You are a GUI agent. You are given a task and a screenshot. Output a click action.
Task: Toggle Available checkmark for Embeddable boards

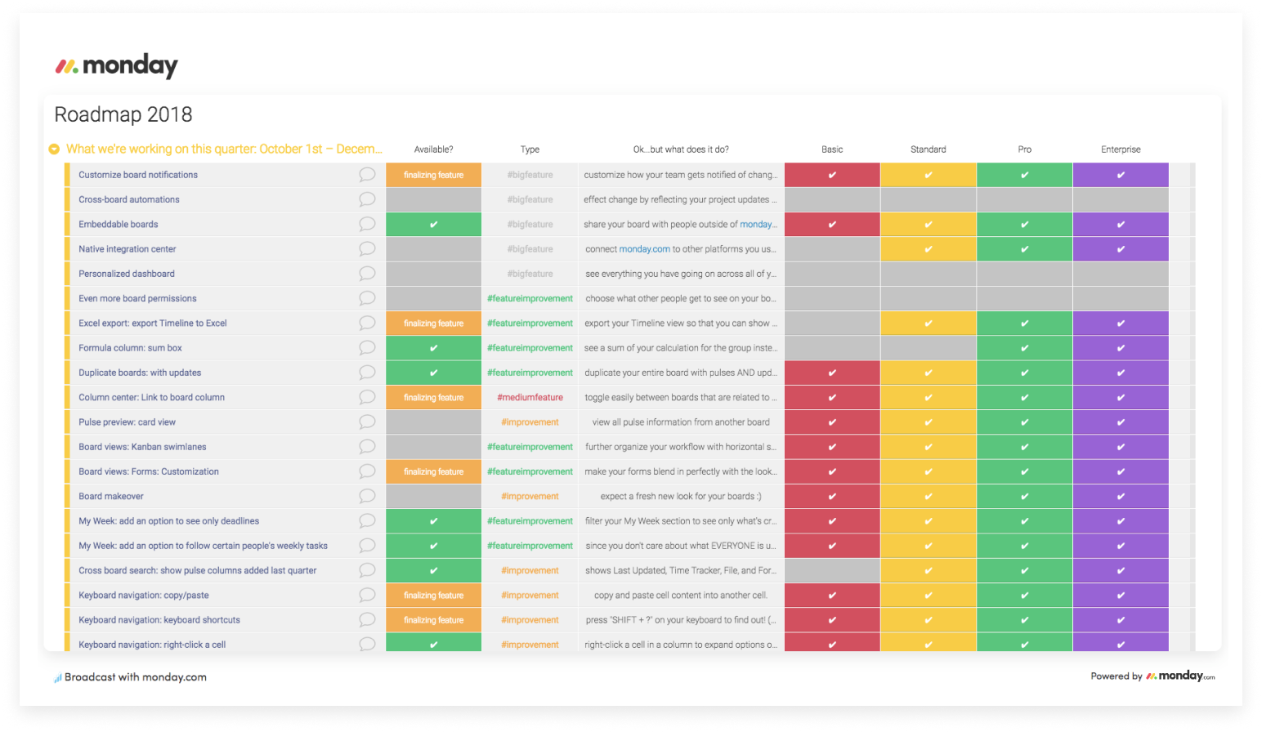(433, 224)
